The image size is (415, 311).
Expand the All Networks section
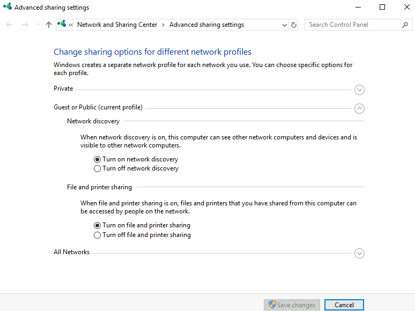359,253
